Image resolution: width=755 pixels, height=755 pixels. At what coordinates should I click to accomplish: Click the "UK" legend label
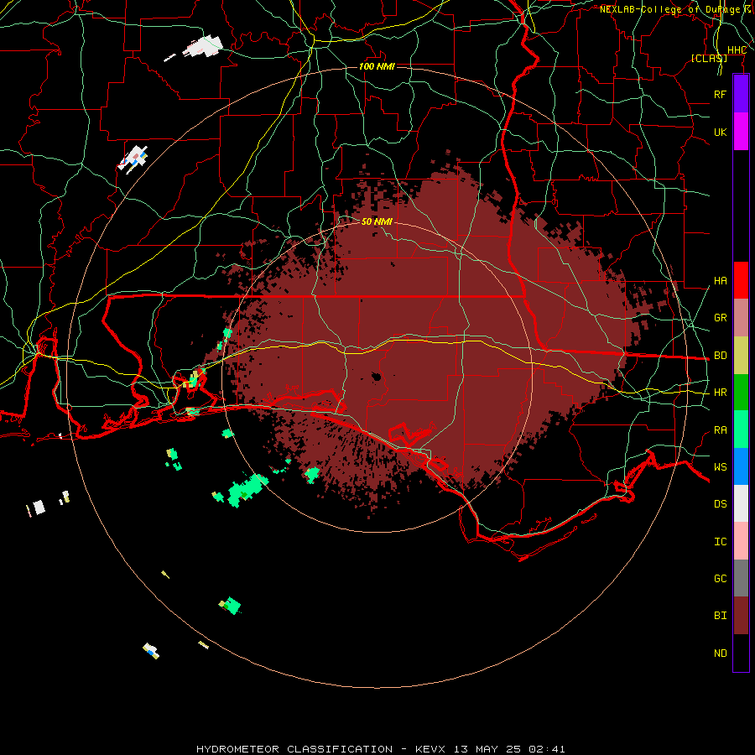pyautogui.click(x=720, y=132)
